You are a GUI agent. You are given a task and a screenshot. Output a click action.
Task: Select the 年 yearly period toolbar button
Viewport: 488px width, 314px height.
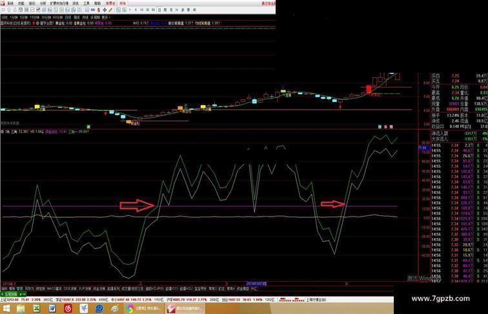click(194, 10)
